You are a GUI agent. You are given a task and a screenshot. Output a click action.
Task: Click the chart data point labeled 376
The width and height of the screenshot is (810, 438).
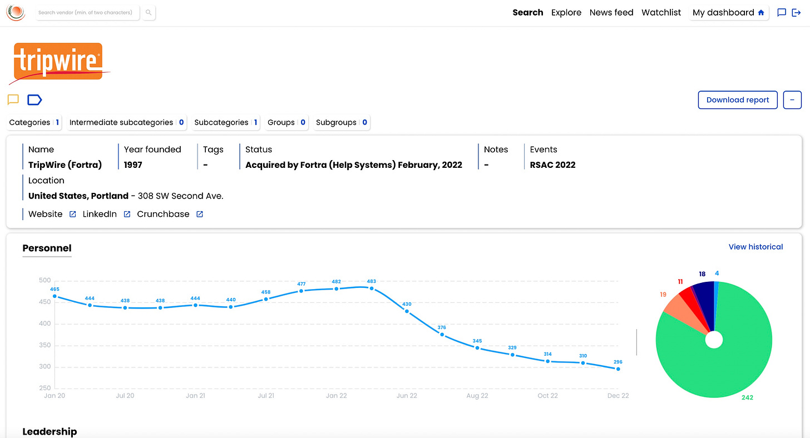coord(442,335)
